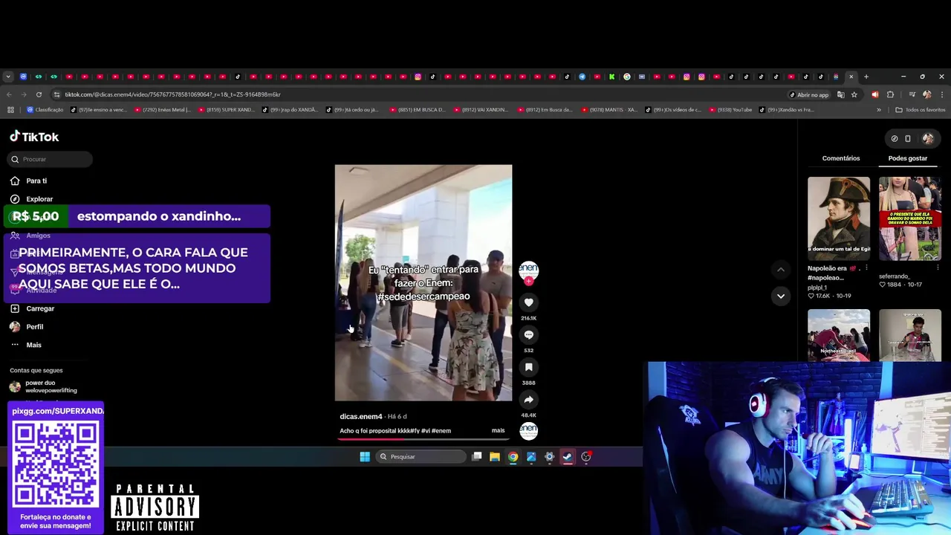The height and width of the screenshot is (535, 951).
Task: Open options dots beside Napoleão video
Action: (866, 267)
